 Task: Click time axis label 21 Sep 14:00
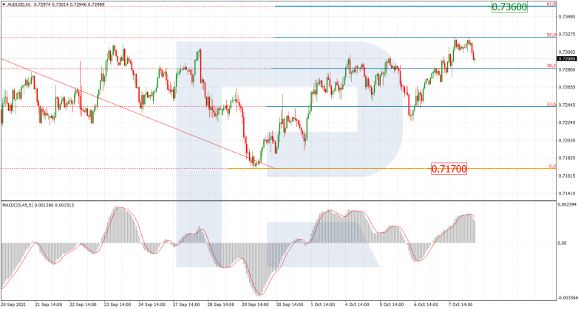click(49, 305)
